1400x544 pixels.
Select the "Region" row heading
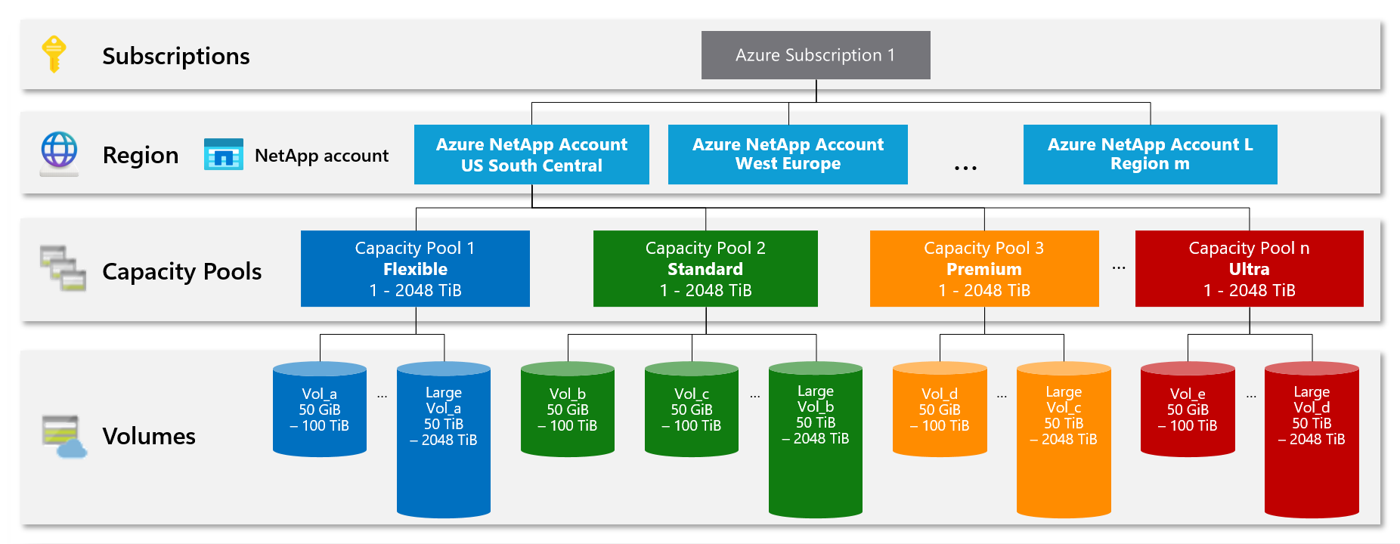point(141,155)
